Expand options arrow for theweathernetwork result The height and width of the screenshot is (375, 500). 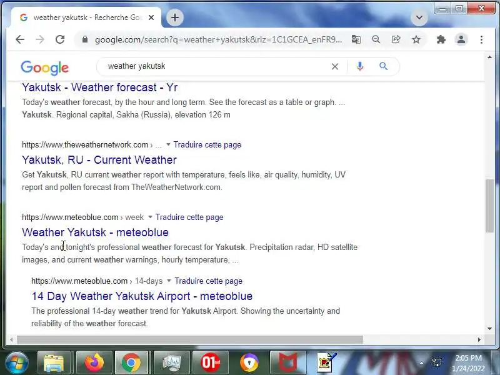168,145
